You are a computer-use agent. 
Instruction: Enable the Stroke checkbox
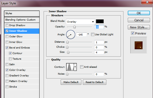pyautogui.click(x=7, y=87)
